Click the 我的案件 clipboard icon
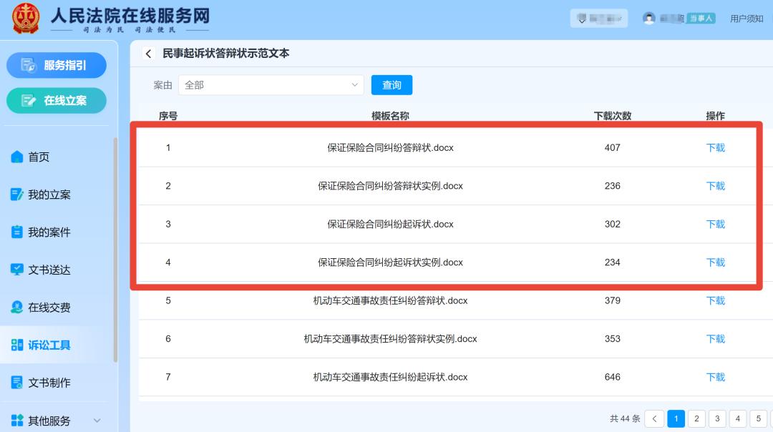This screenshot has height=432, width=773. point(17,232)
